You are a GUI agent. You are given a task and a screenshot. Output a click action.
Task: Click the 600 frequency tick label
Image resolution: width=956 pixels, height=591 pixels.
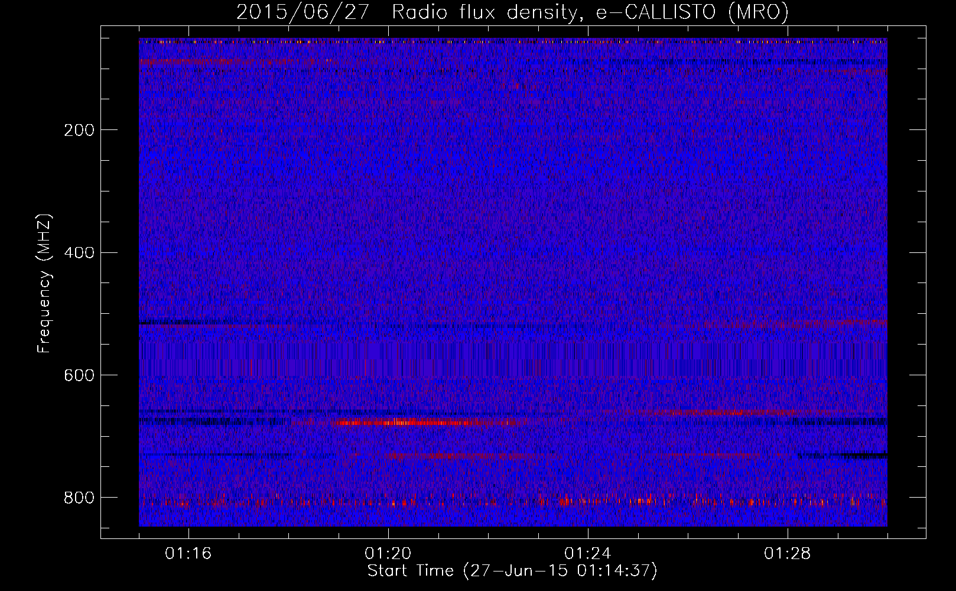[x=79, y=375]
